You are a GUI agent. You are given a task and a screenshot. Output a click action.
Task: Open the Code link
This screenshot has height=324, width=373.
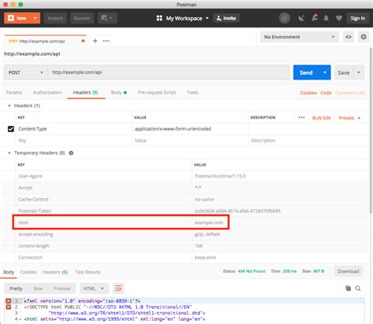tap(326, 93)
